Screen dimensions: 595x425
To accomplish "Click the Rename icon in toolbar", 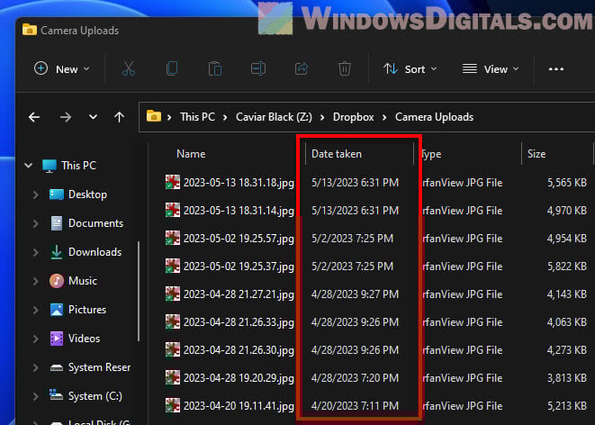I will pyautogui.click(x=258, y=68).
